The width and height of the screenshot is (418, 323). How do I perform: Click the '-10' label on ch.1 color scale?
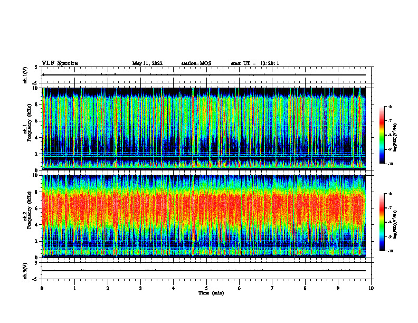click(390, 164)
